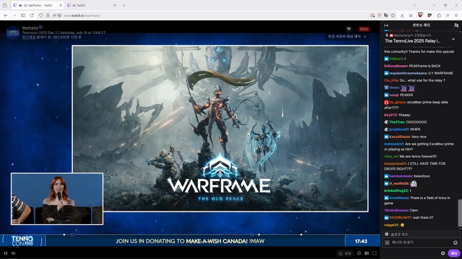Open translate page icon
Viewport: 462px width, 259px height.
[x=386, y=15]
